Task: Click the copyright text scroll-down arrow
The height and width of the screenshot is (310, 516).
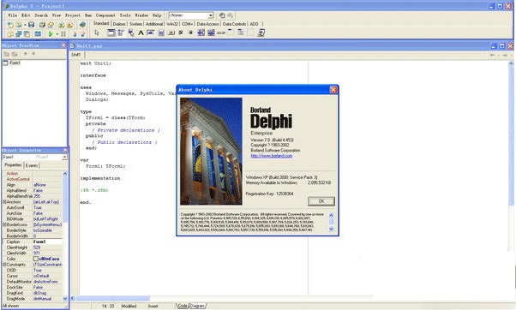Action: point(331,230)
